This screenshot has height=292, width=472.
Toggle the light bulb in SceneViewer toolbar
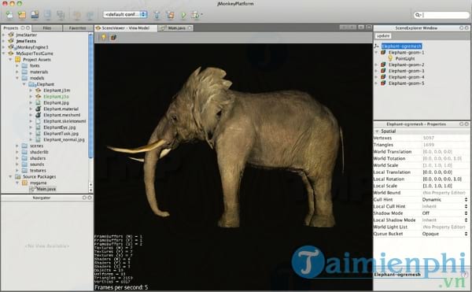point(104,37)
